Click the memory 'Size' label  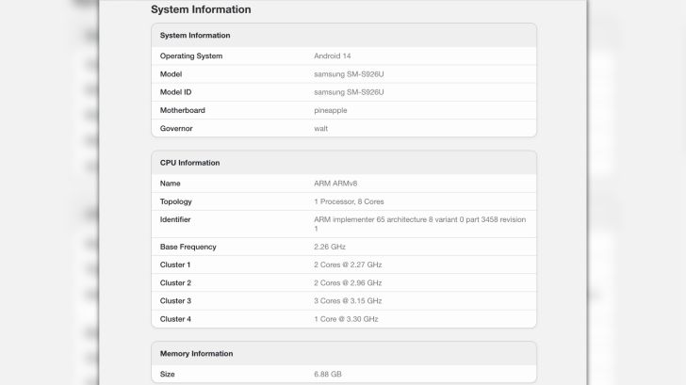click(167, 375)
